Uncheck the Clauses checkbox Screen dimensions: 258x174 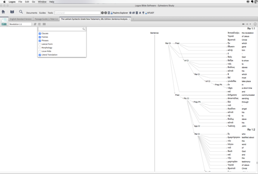coord(40,33)
